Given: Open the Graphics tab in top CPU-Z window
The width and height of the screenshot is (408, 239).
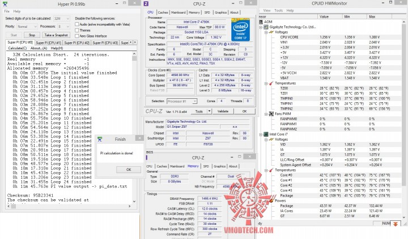Looking at the screenshot, I should [x=220, y=12].
